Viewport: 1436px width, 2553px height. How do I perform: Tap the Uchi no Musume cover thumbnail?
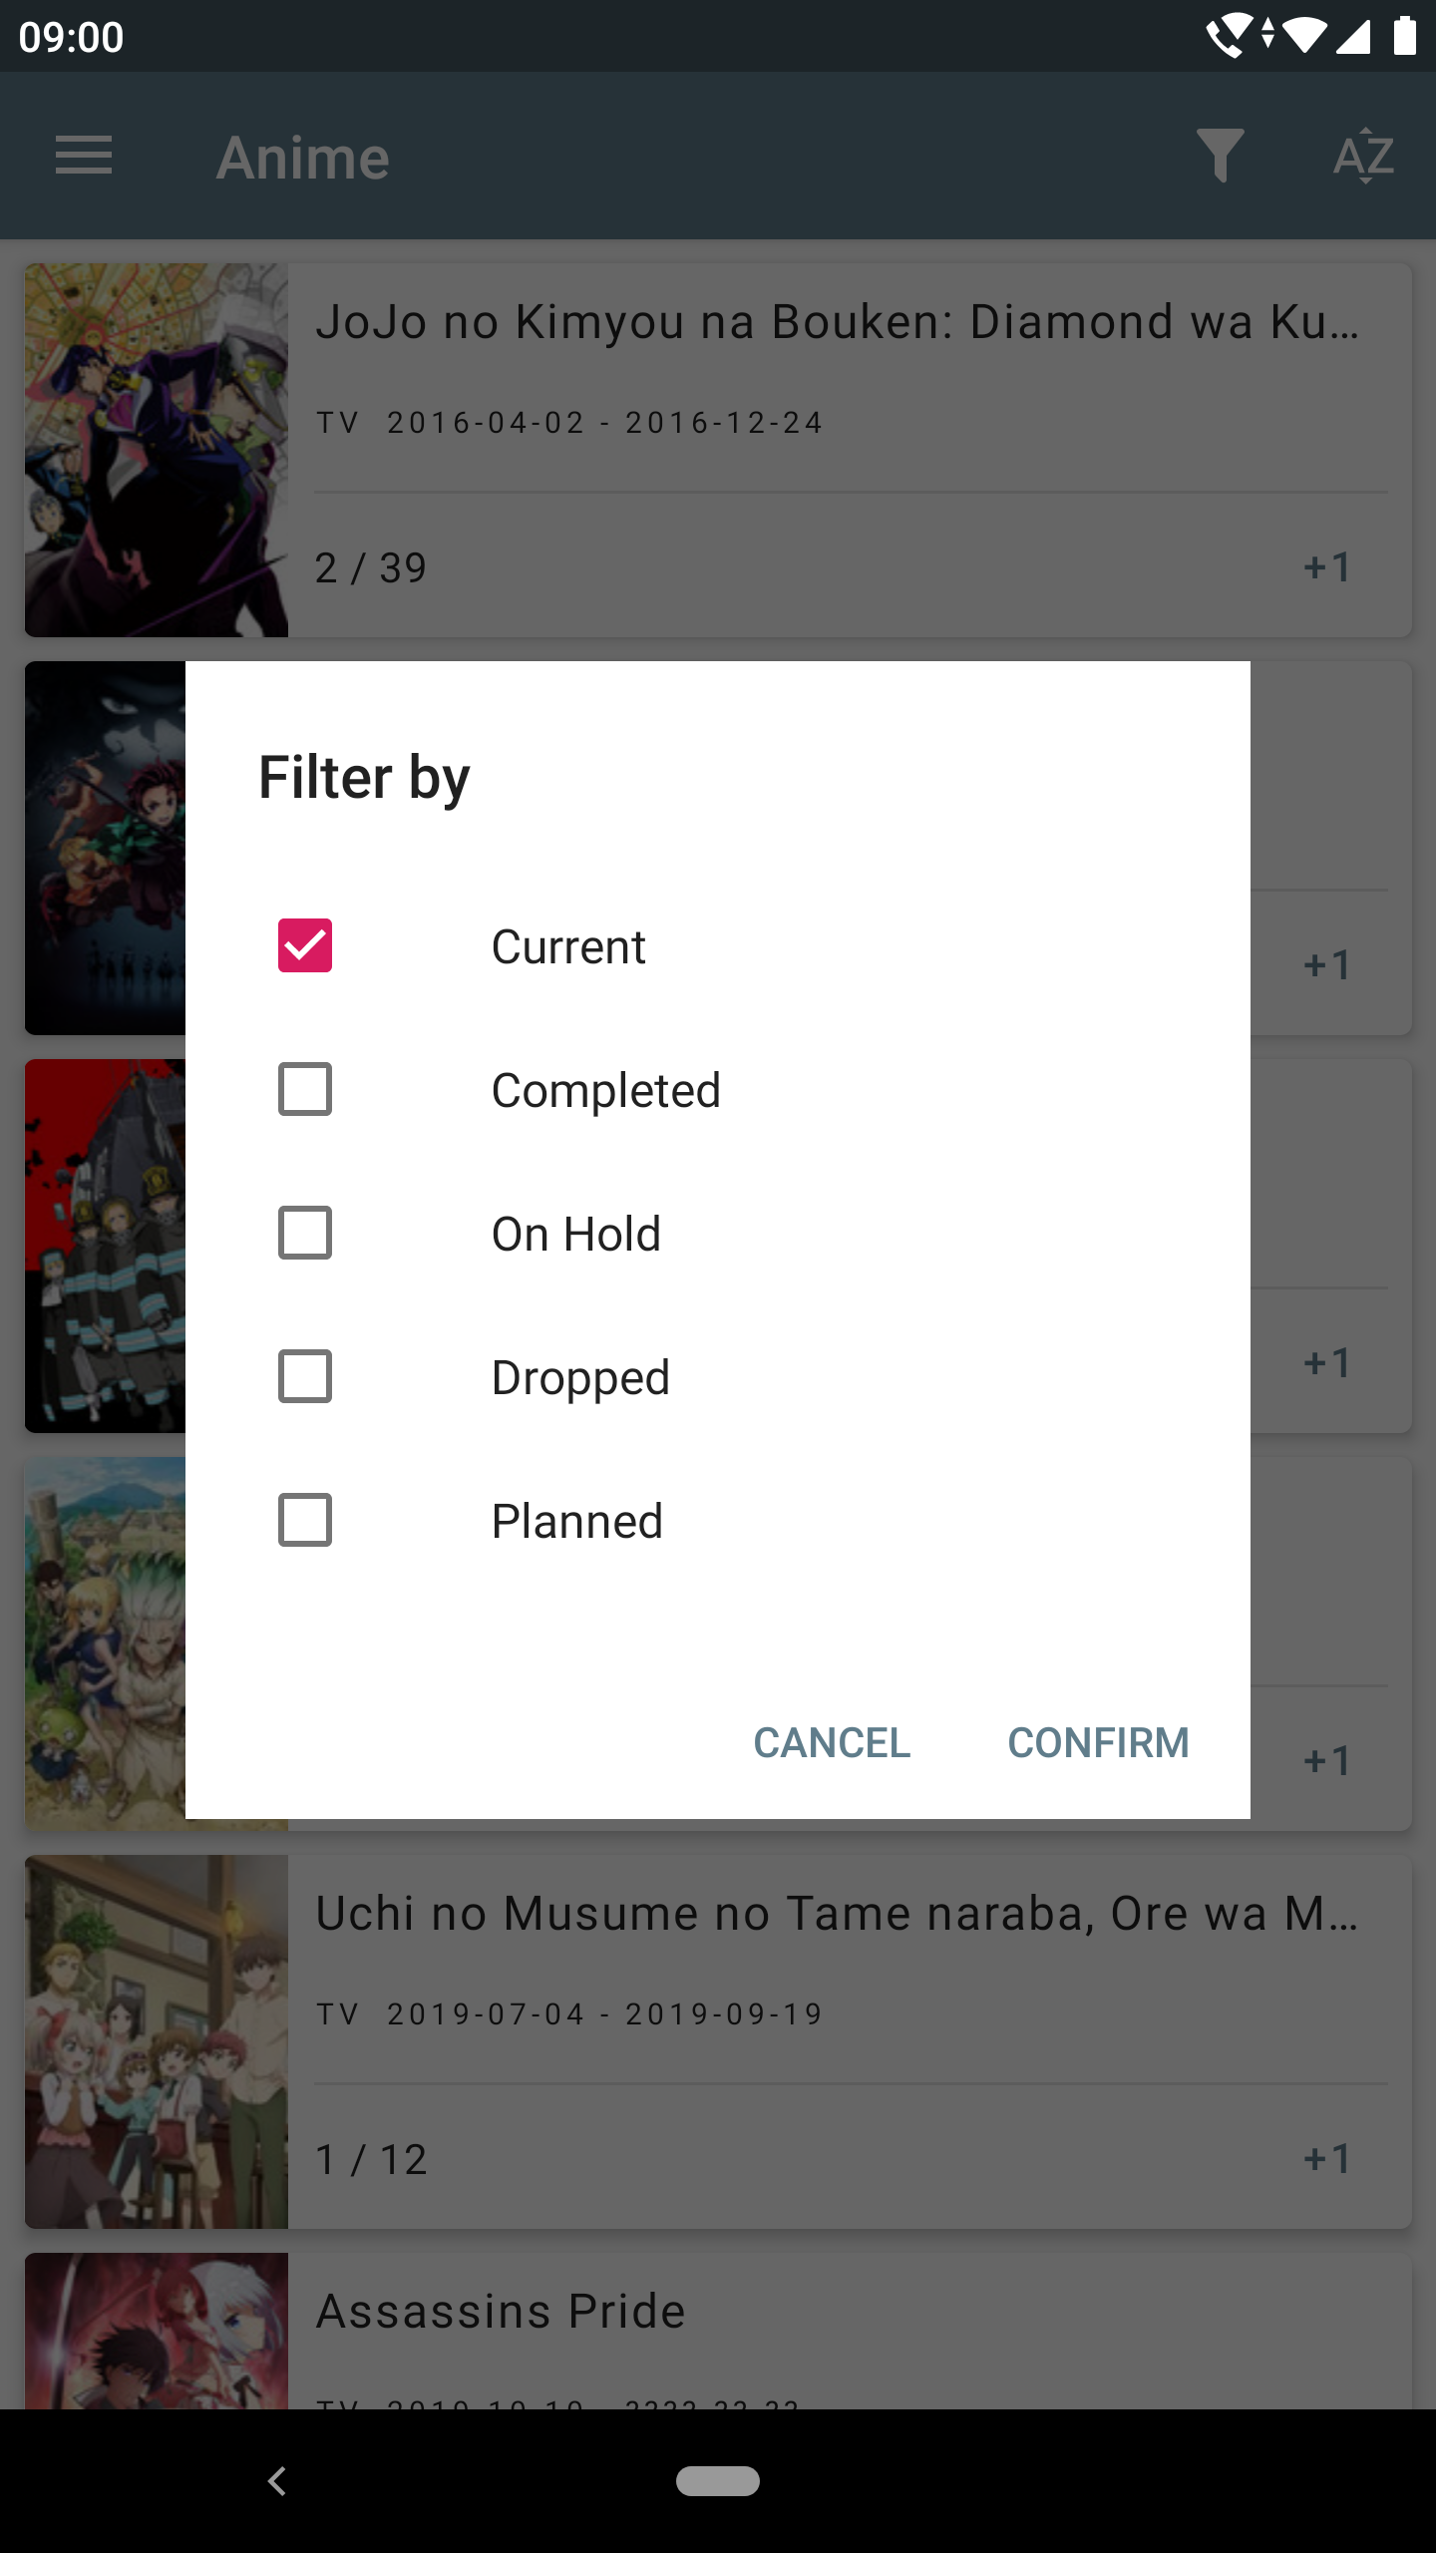click(x=157, y=2041)
